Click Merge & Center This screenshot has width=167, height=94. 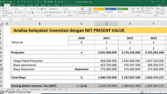click(55, 12)
